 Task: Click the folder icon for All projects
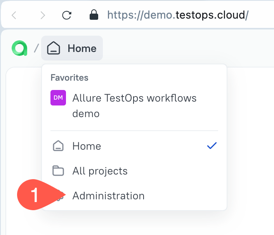[x=58, y=171]
